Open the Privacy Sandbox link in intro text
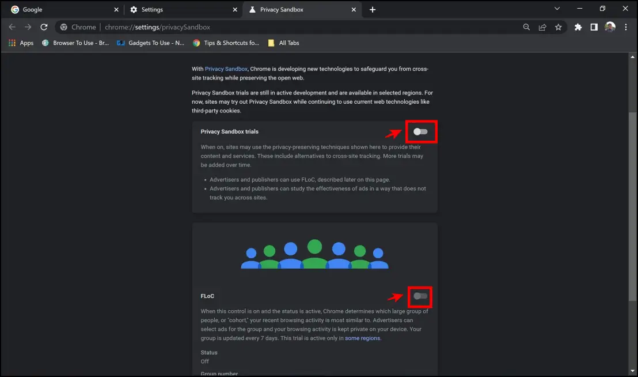The width and height of the screenshot is (638, 377). click(226, 69)
